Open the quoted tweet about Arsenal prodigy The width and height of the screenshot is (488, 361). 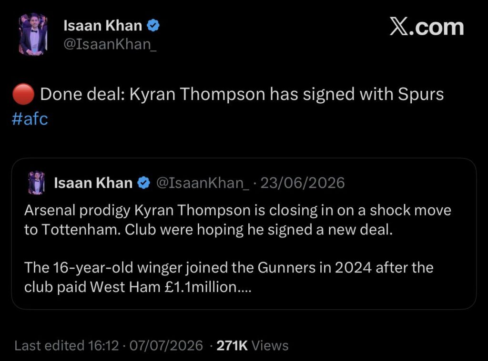244,234
